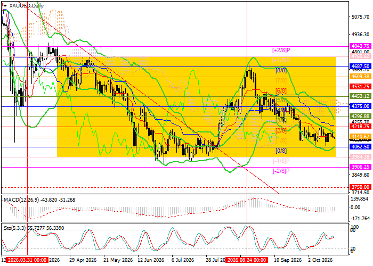Select the blue 4375.00 price label

360,106
